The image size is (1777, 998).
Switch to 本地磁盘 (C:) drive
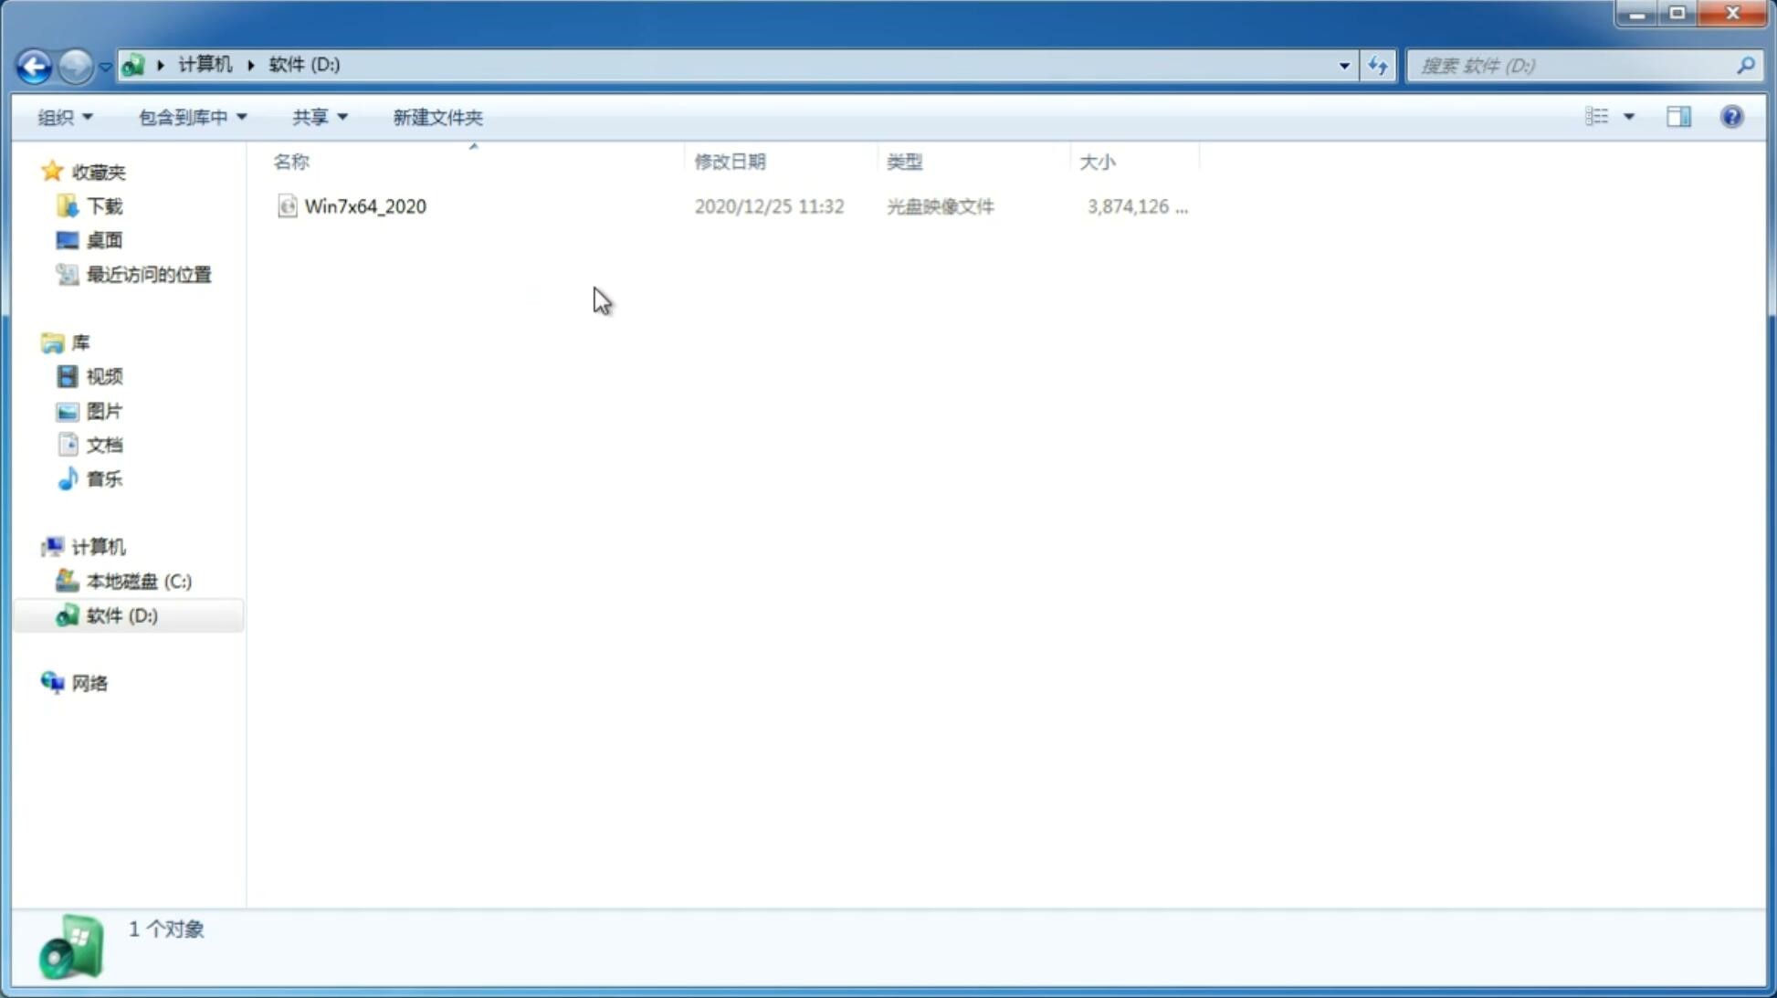click(137, 580)
